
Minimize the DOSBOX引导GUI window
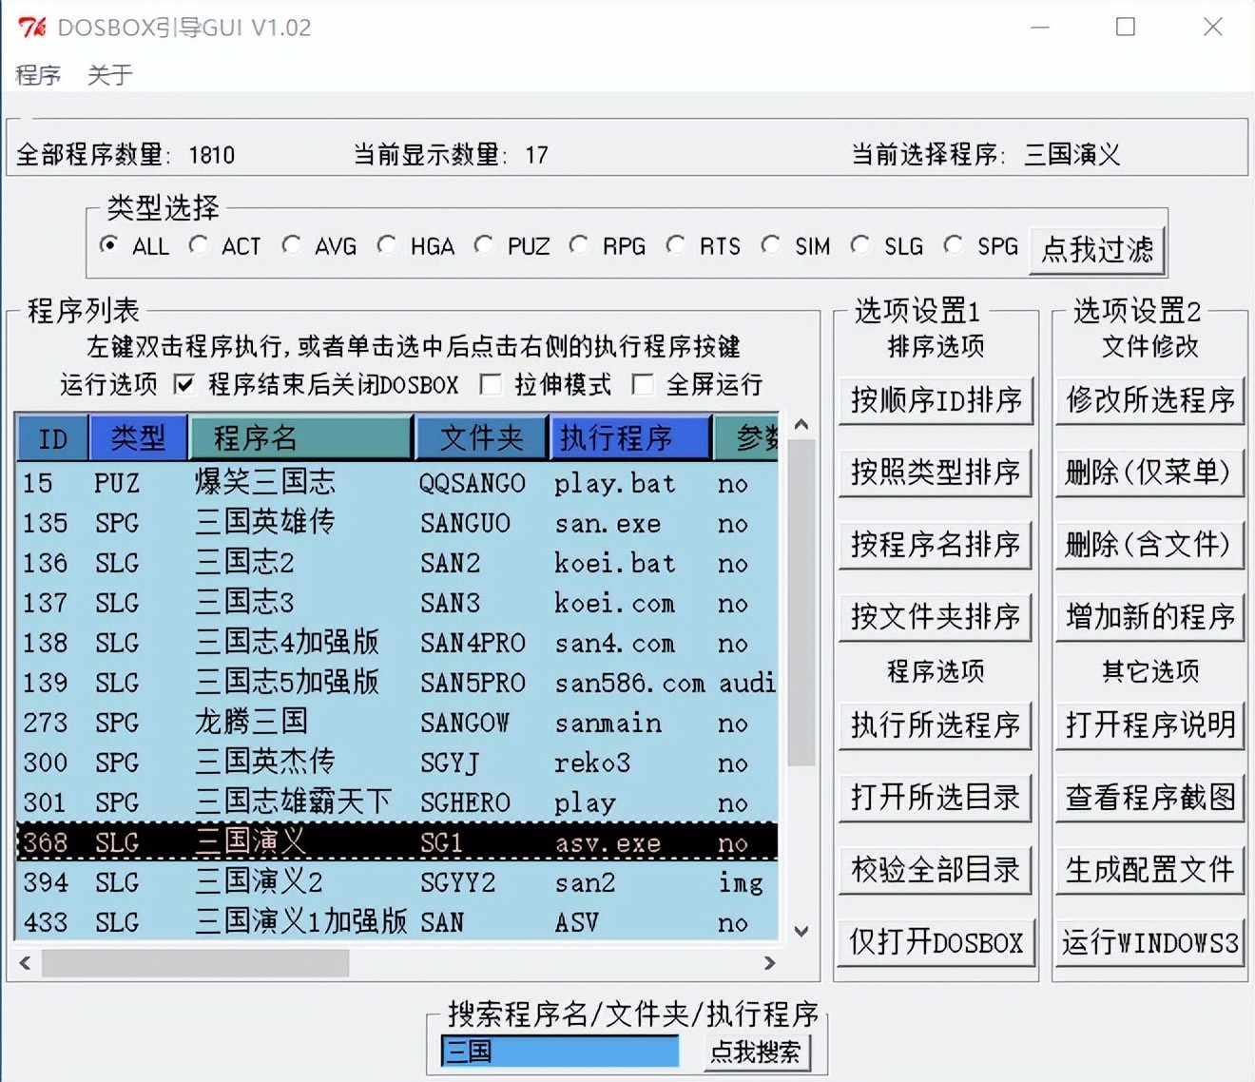pos(1040,27)
